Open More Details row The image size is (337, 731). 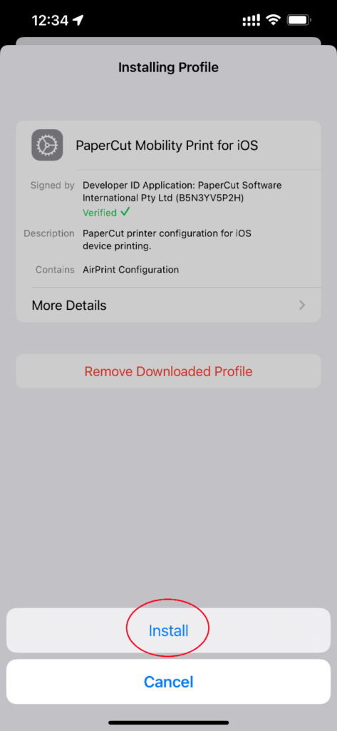(168, 306)
